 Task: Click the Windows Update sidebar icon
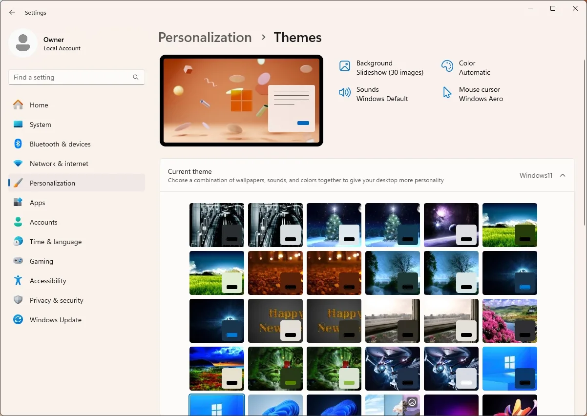[x=18, y=320]
